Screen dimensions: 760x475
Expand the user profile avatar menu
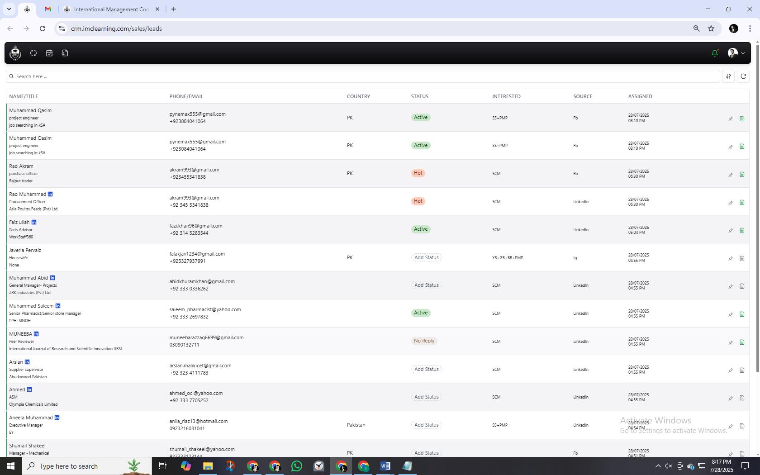736,53
